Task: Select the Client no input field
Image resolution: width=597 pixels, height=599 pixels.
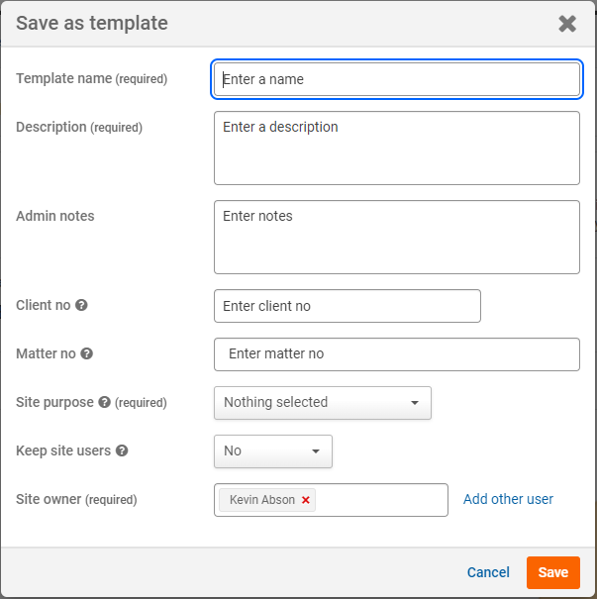Action: (x=348, y=306)
